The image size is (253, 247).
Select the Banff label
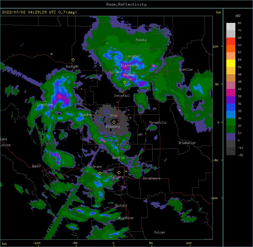pyautogui.click(x=36, y=166)
